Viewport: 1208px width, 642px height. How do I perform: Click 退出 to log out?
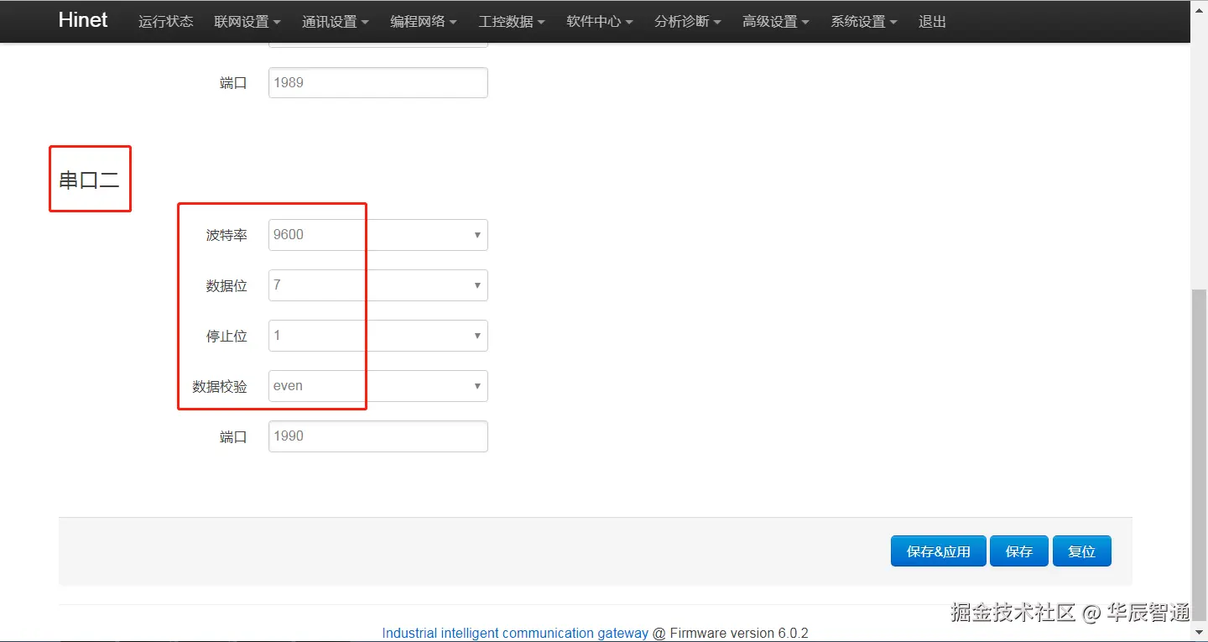[x=931, y=22]
